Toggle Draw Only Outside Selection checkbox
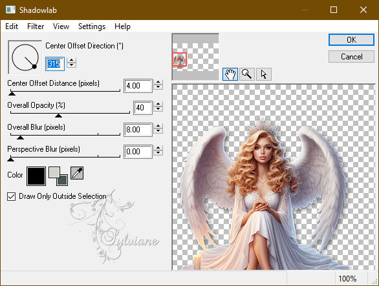 (x=12, y=196)
